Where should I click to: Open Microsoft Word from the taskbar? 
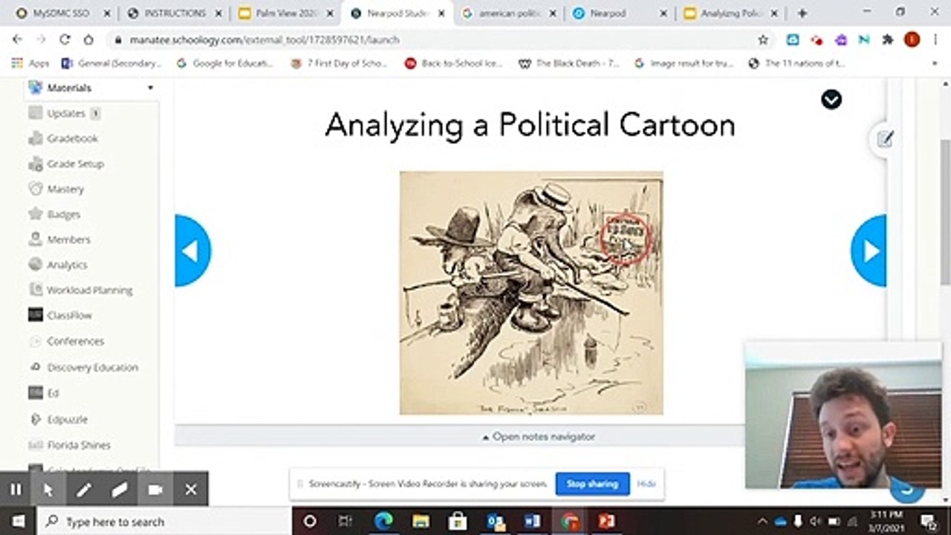(533, 521)
